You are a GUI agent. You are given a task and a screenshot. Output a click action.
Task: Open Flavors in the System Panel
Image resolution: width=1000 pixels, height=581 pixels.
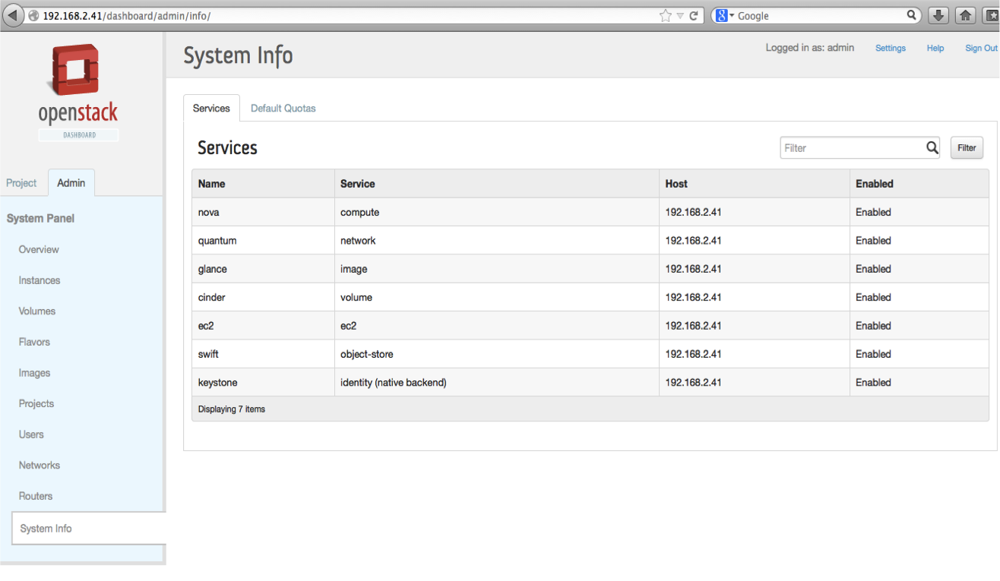34,342
